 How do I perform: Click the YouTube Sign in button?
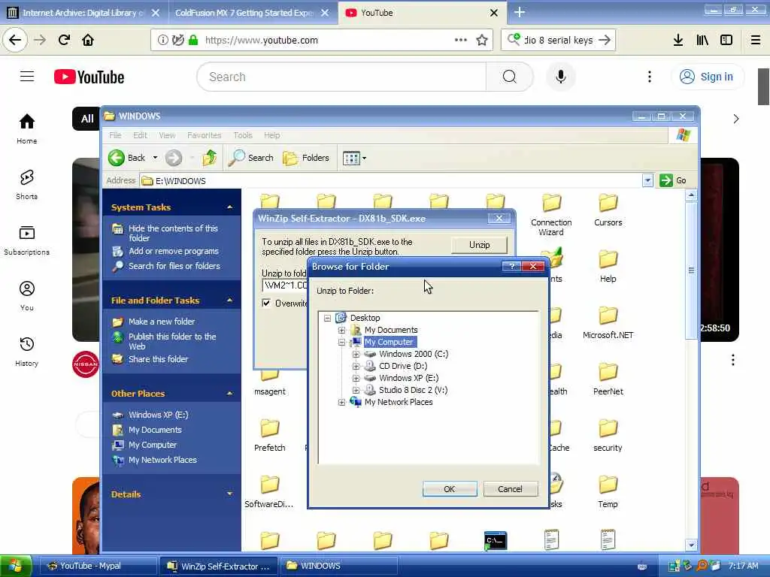point(707,77)
